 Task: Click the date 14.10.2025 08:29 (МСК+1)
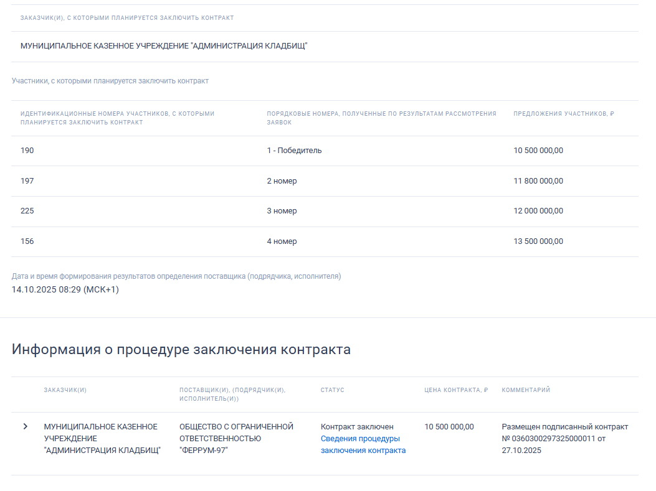click(x=65, y=289)
